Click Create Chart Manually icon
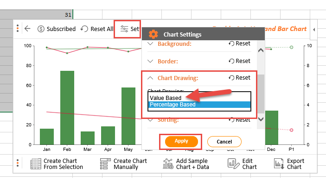326x187 pixels. (105, 164)
